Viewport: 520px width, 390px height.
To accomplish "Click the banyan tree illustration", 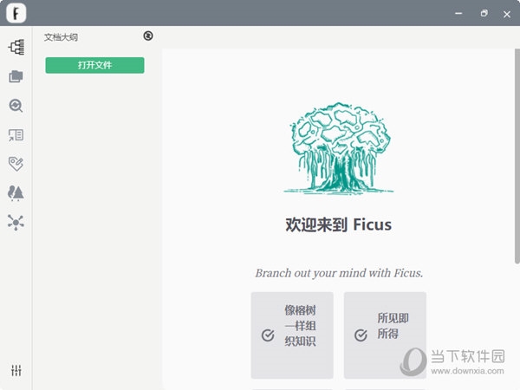I will click(339, 148).
